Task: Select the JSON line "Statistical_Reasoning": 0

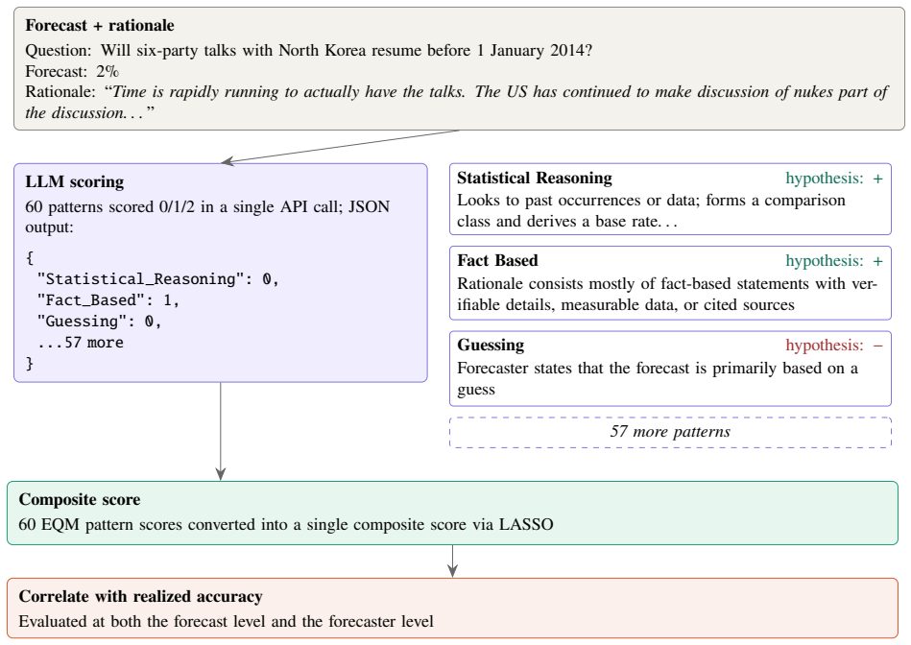Action: [x=158, y=279]
